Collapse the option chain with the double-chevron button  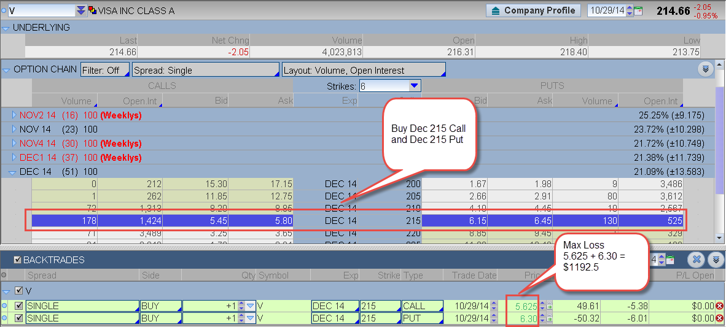point(705,69)
